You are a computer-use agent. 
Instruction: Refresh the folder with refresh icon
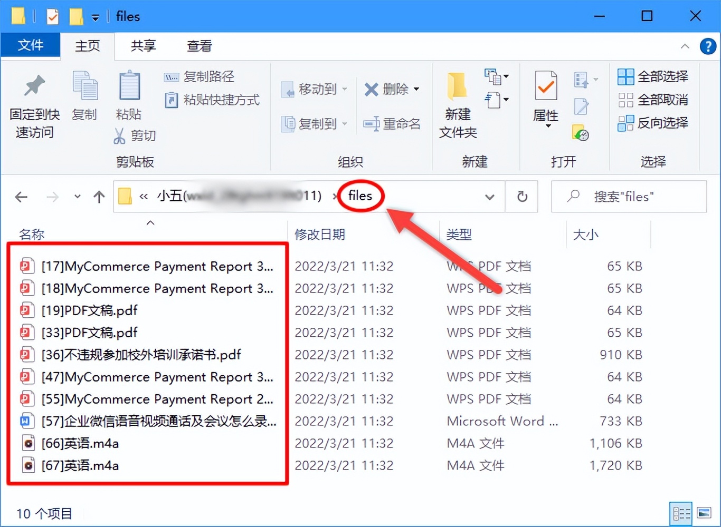click(521, 197)
